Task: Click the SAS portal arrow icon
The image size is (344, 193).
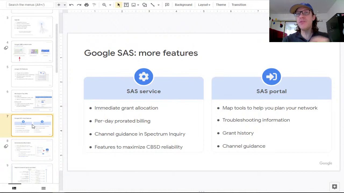Action: tap(271, 77)
